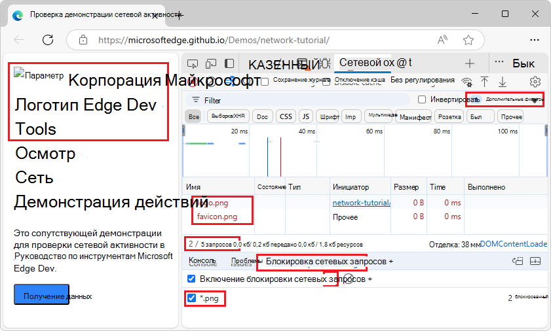
Task: Add a new tool with the plus icon
Action: (470, 63)
